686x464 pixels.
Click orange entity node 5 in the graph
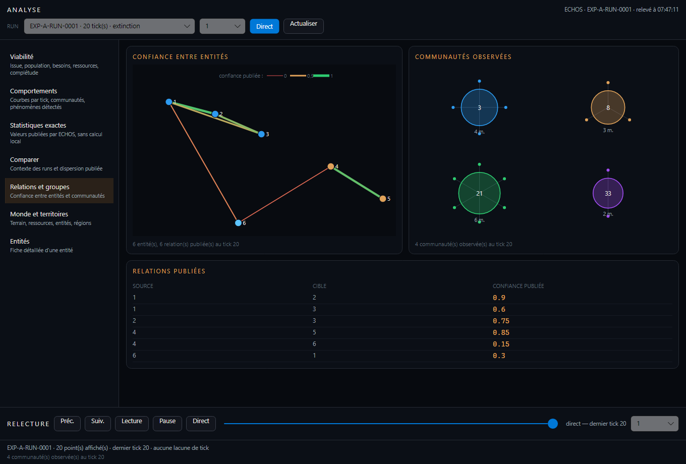[x=383, y=199]
